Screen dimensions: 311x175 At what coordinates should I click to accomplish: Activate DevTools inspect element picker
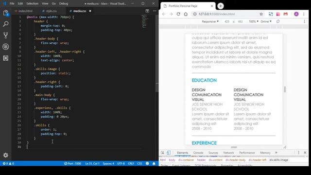point(162,153)
